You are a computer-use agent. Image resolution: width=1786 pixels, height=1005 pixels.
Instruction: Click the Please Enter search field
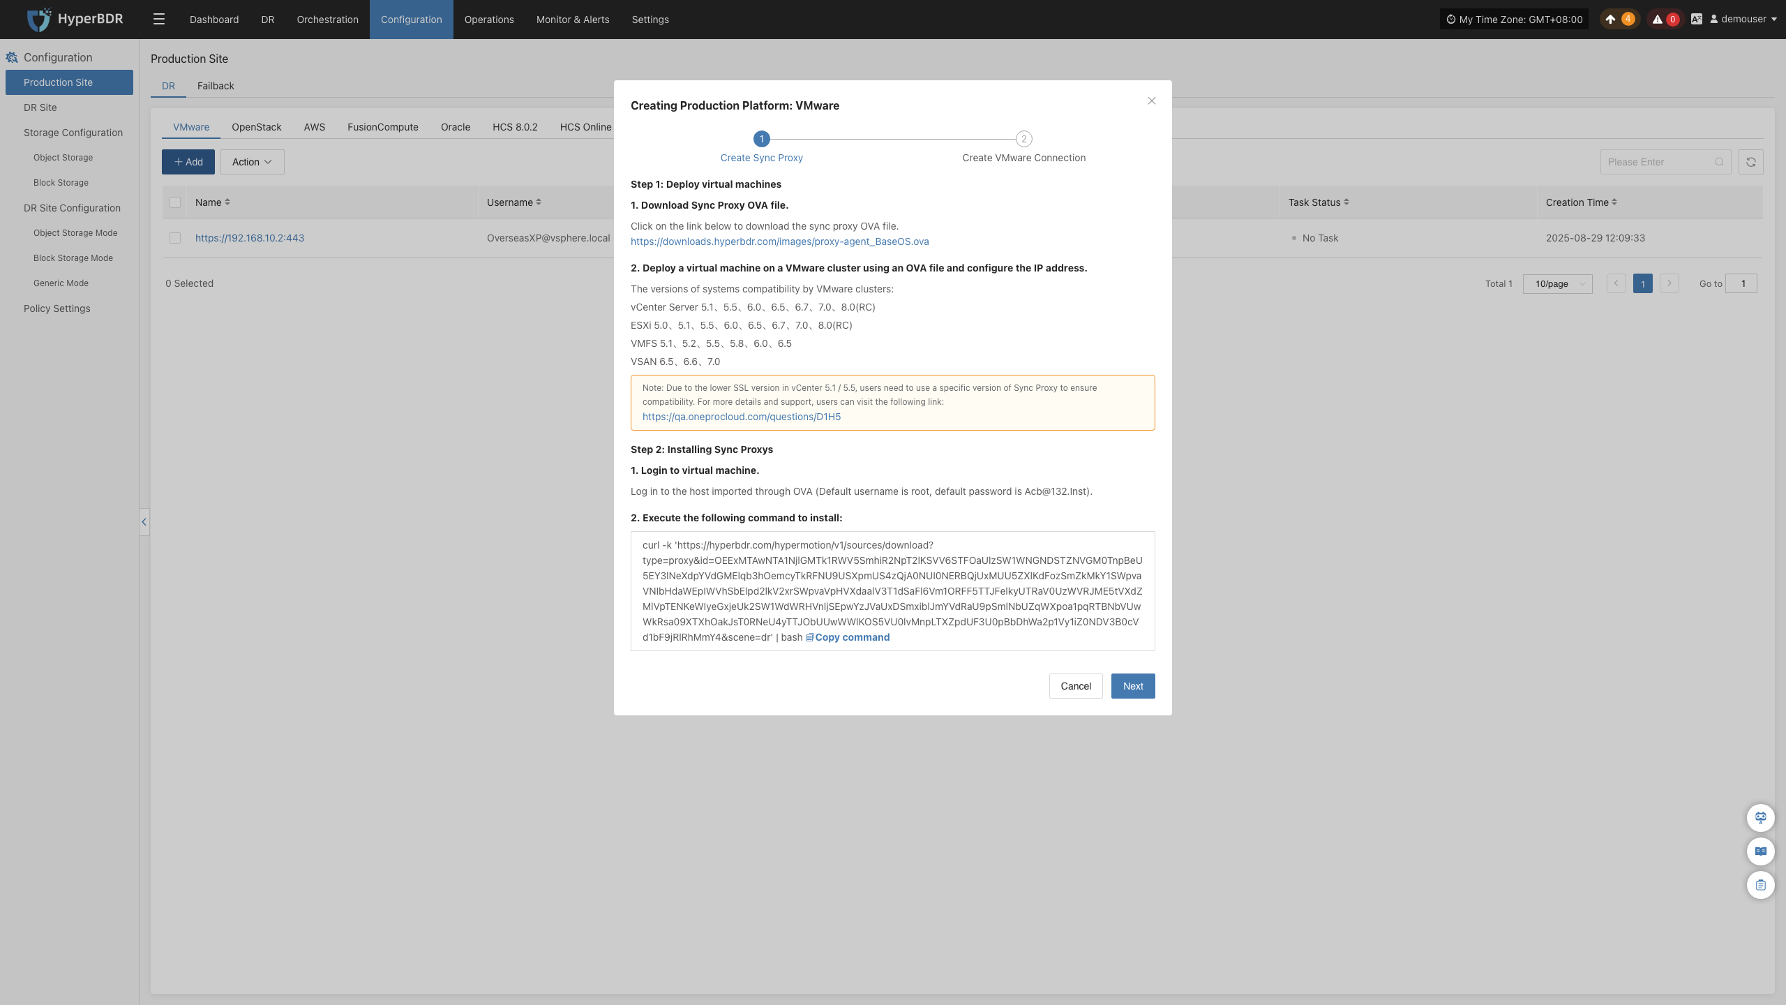[x=1666, y=162]
